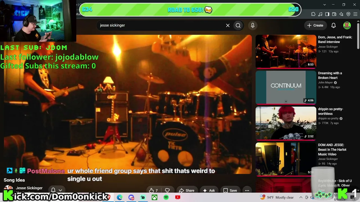Open the three-dot more actions menu
This screenshot has height=202, width=360.
(247, 190)
